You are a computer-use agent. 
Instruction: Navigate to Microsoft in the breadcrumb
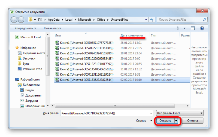[x=84, y=20]
